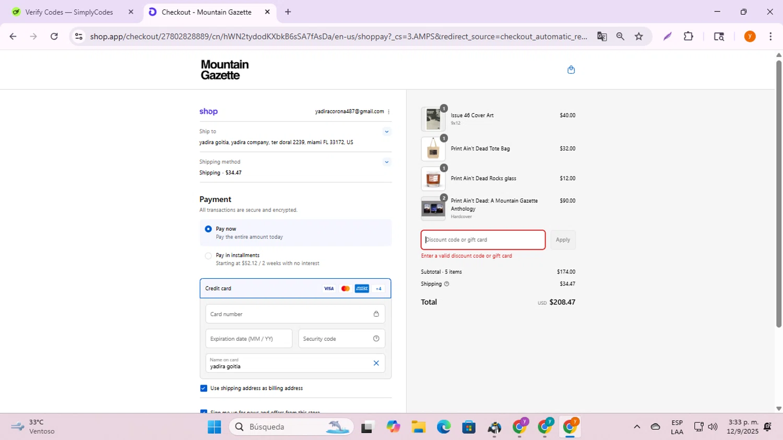783x440 pixels.
Task: Reload the checkout page
Action: [x=54, y=37]
